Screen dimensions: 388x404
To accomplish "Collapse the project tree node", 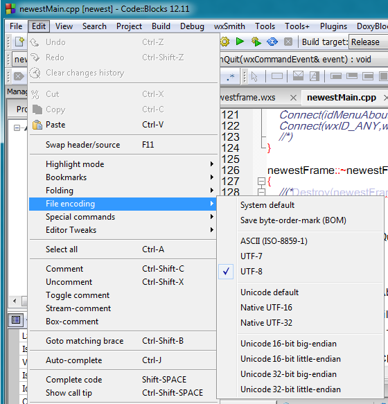I will click(x=17, y=128).
